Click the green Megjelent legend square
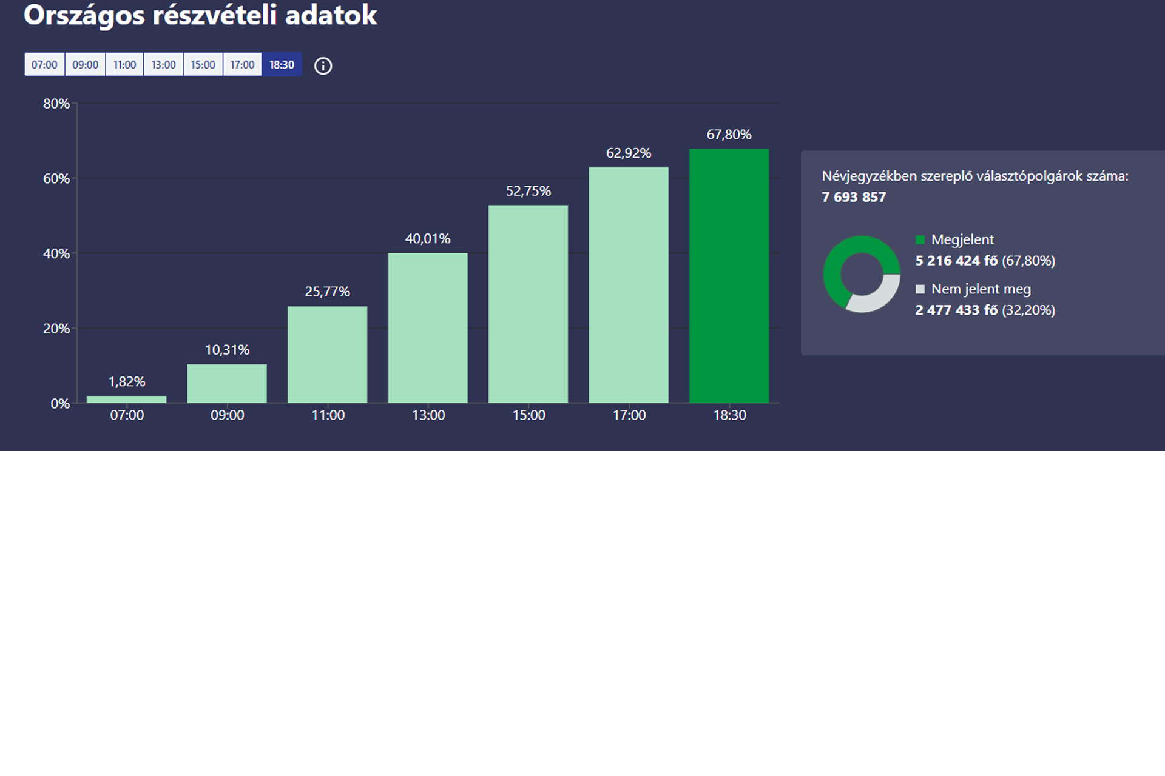 pos(920,239)
